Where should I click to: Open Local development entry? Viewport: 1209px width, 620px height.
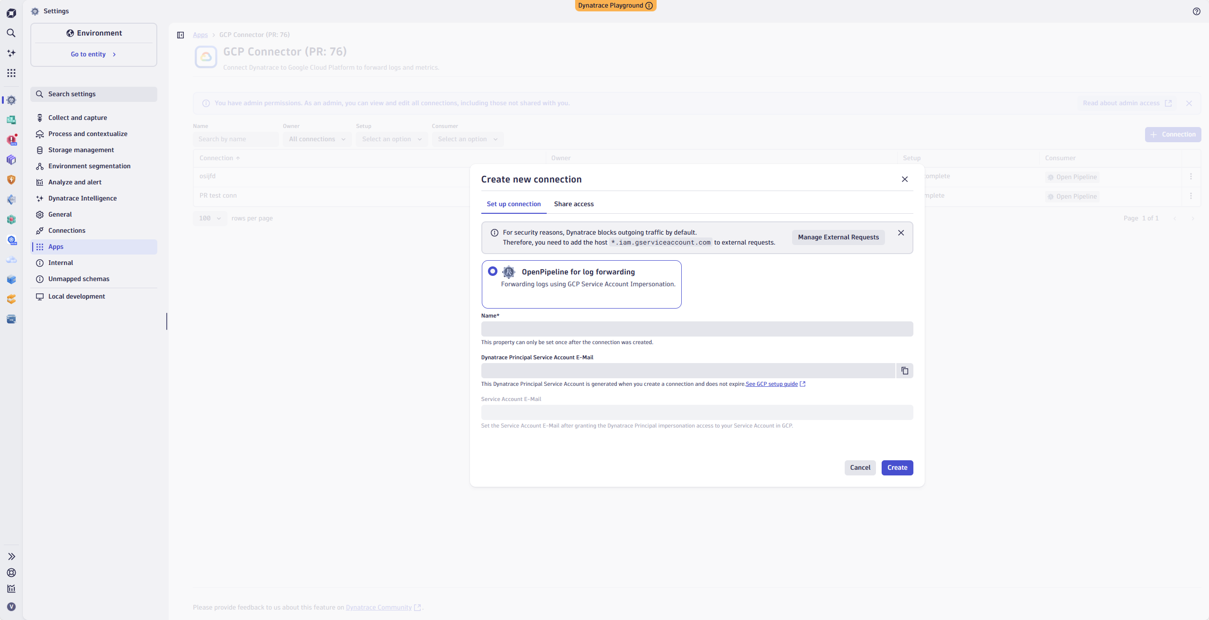click(x=94, y=296)
